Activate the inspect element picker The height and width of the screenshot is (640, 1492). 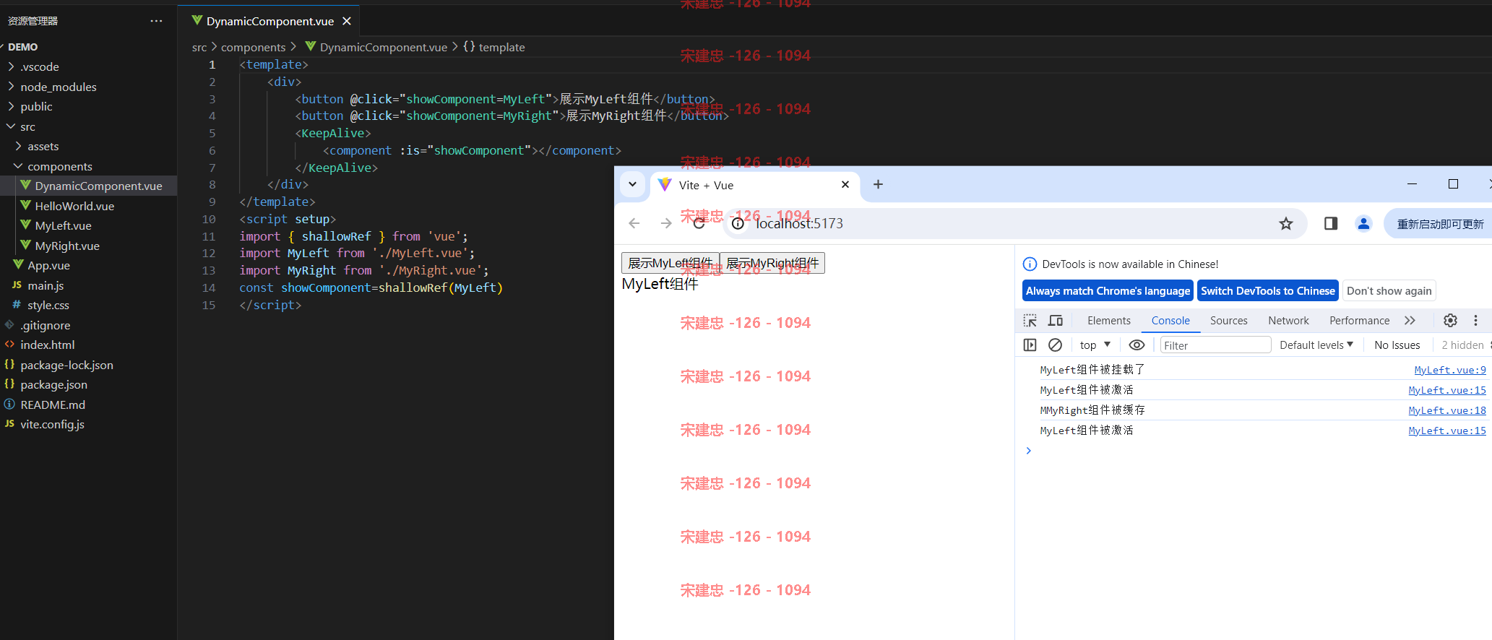1030,321
